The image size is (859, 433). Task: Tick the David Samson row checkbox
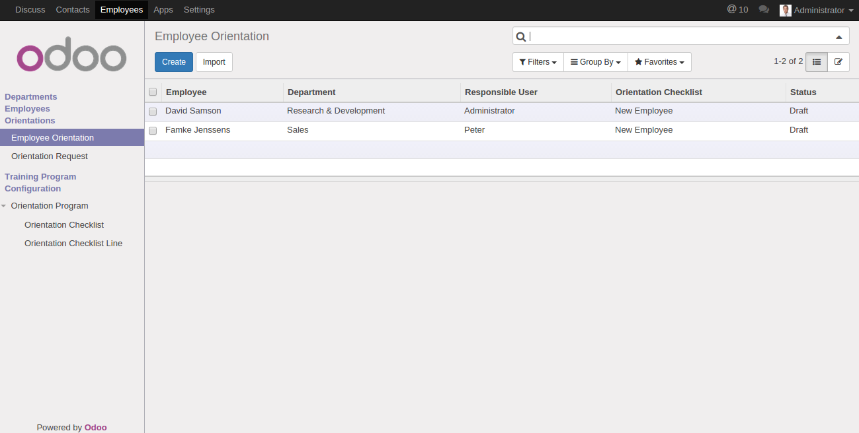(x=153, y=112)
